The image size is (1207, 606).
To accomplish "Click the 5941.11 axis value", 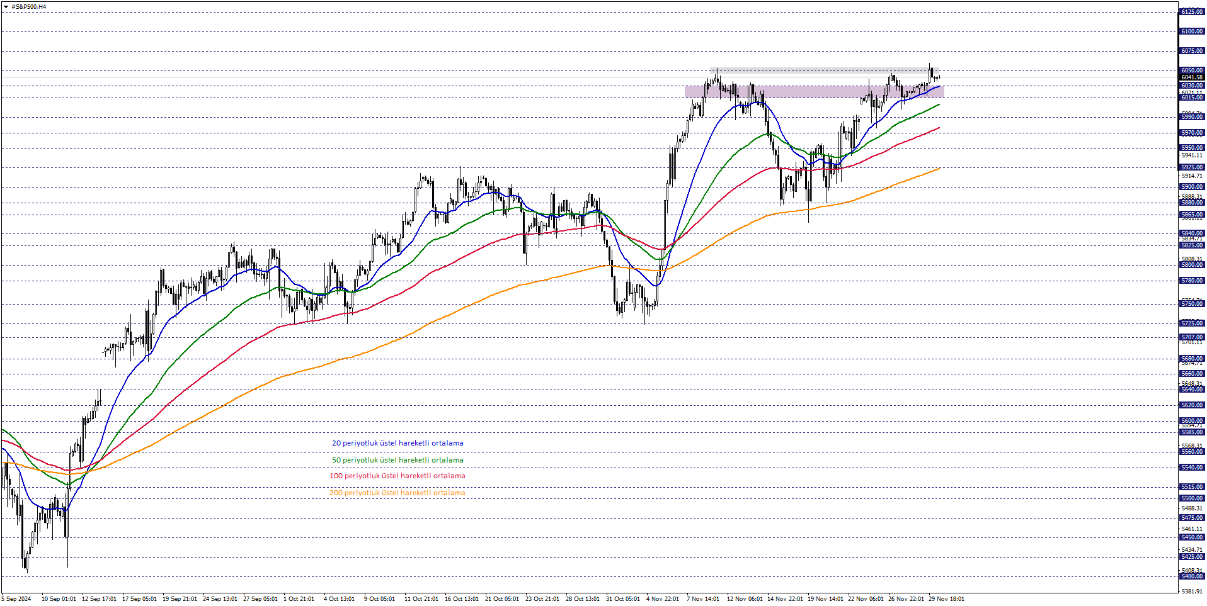I will pyautogui.click(x=1192, y=155).
